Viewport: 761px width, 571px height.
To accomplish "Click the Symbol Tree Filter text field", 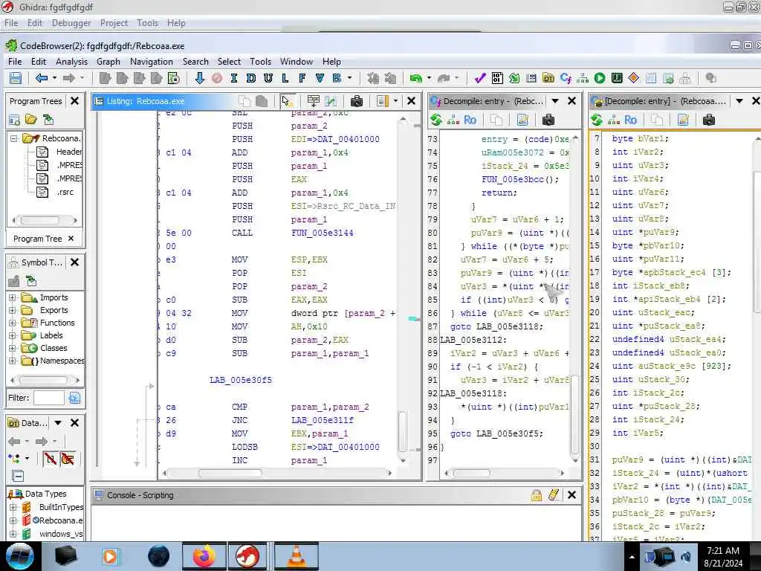I will (x=48, y=399).
